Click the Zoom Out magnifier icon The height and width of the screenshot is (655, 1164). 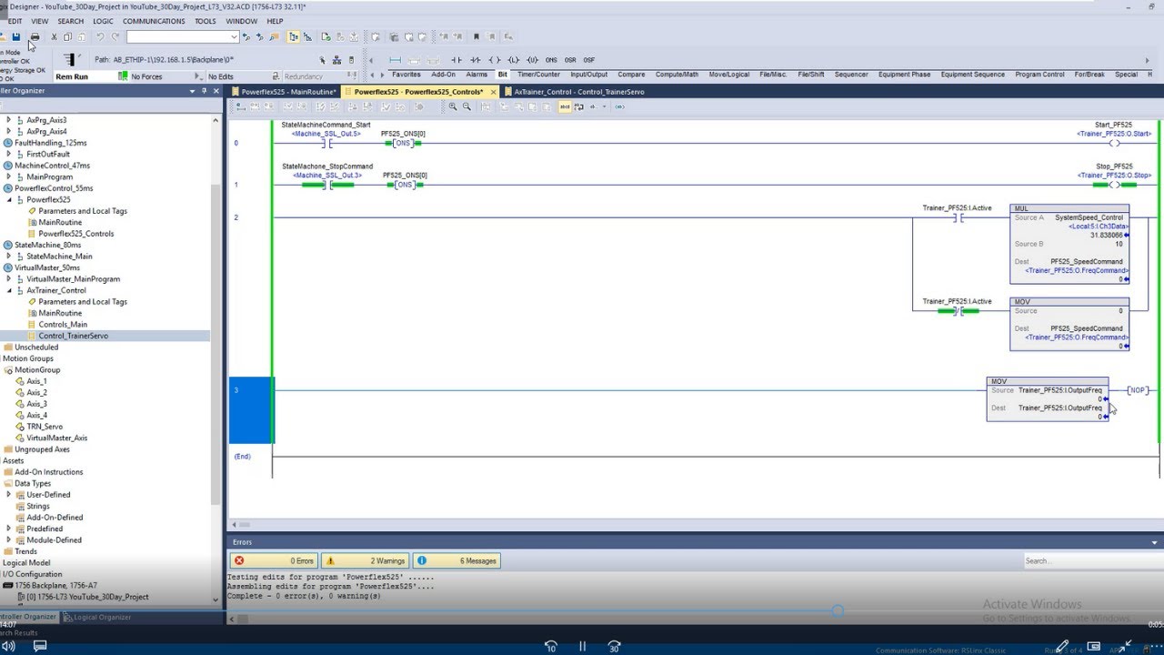pos(467,106)
